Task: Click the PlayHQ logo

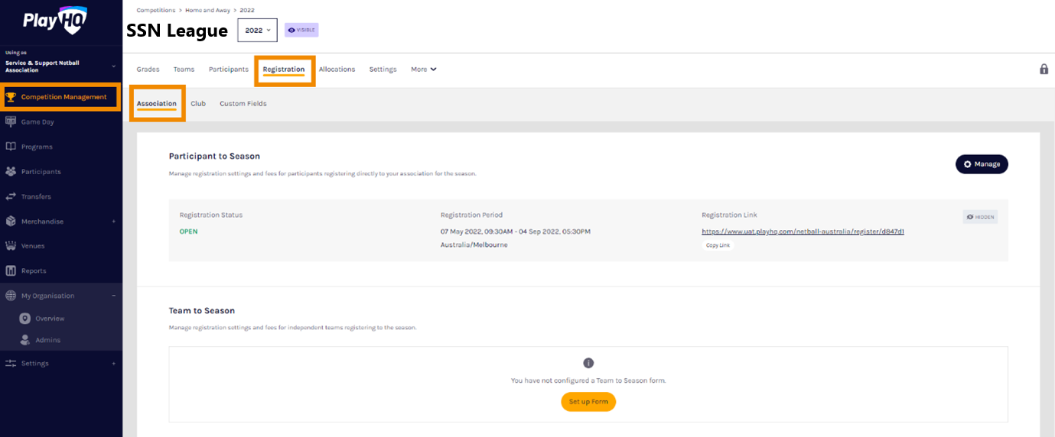Action: 55,20
